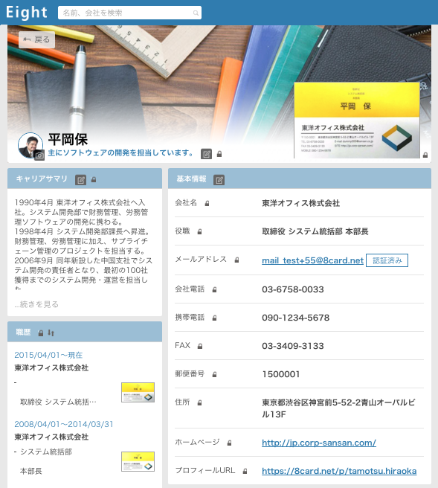Image resolution: width=438 pixels, height=488 pixels.
Task: Edit the profile headline with pencil icon
Action: (x=206, y=154)
